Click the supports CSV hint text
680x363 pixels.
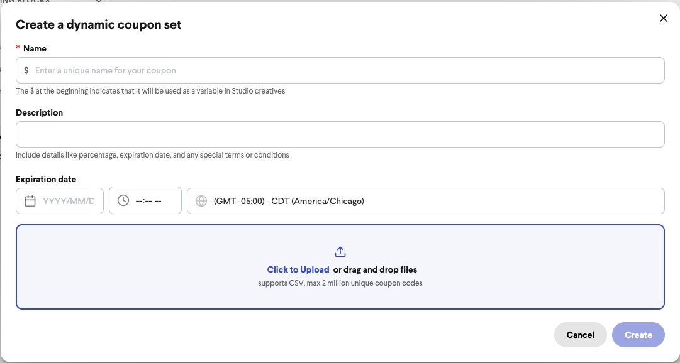point(340,283)
